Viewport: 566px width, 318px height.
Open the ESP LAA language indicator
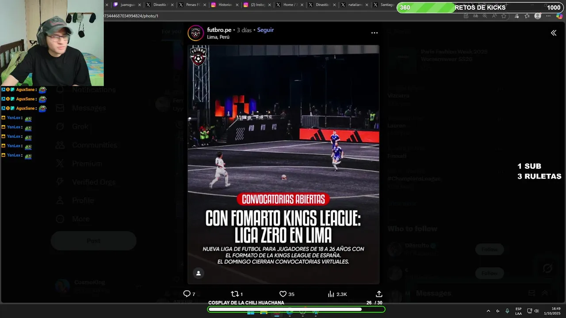518,311
